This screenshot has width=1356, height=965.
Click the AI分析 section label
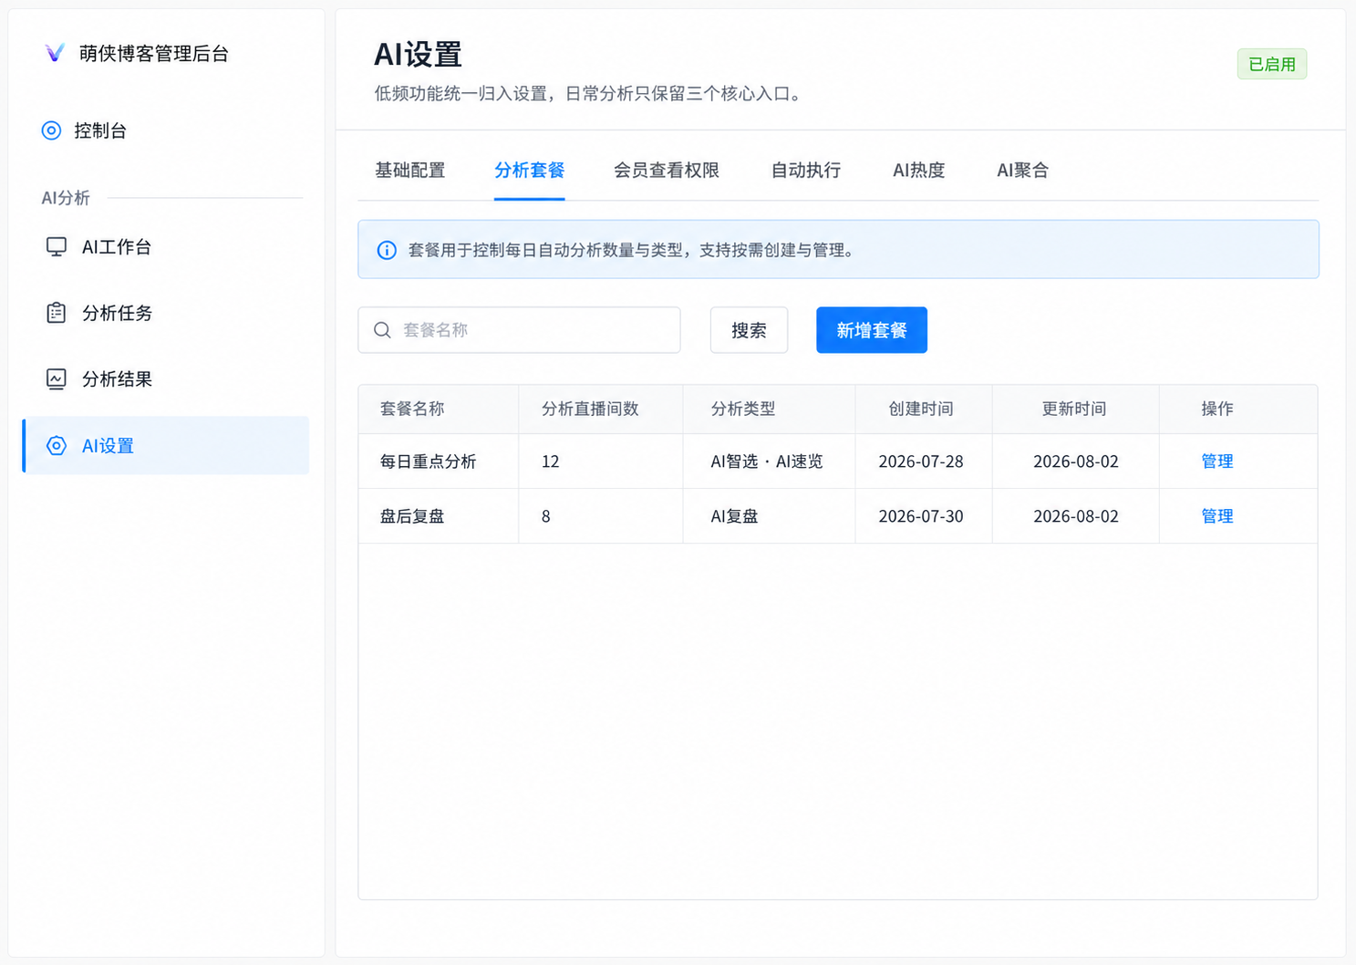pos(66,198)
